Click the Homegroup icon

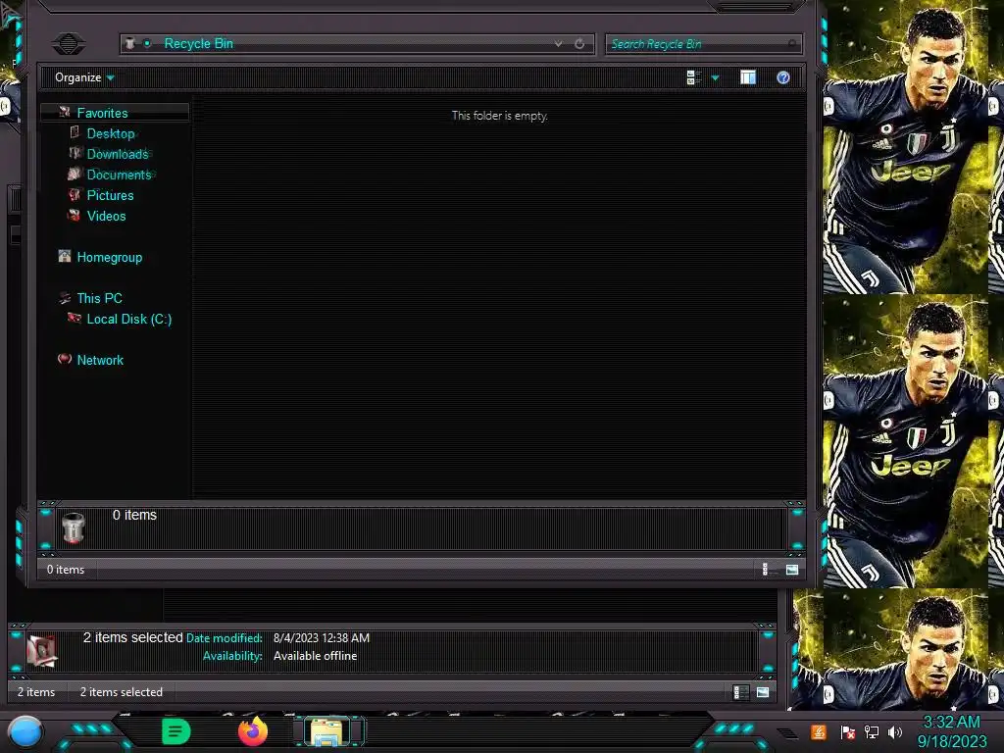[65, 256]
